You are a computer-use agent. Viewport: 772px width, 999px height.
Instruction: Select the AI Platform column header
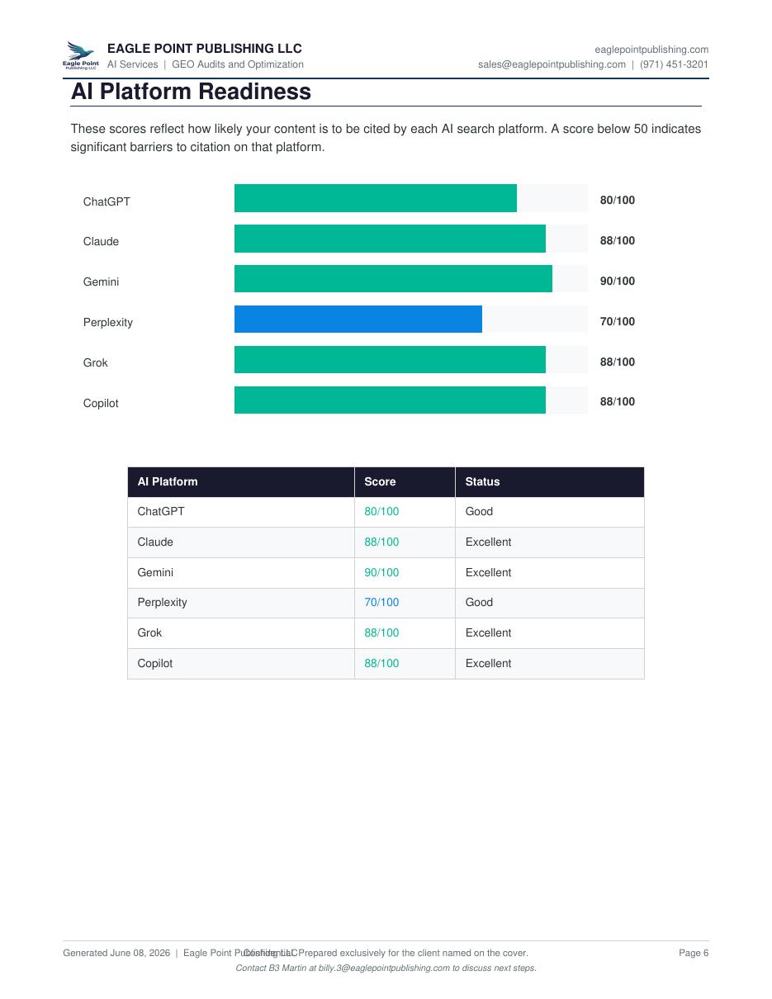coord(241,482)
